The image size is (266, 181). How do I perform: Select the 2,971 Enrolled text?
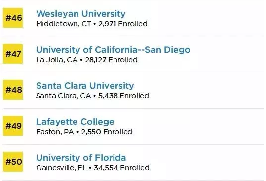123,24
